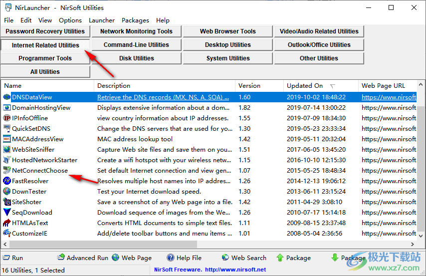
Task: Click the QuickSetDNS utility icon
Action: [x=7, y=129]
